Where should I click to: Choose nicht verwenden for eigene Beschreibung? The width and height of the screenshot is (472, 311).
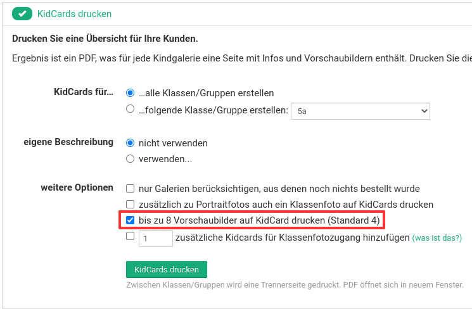(131, 143)
